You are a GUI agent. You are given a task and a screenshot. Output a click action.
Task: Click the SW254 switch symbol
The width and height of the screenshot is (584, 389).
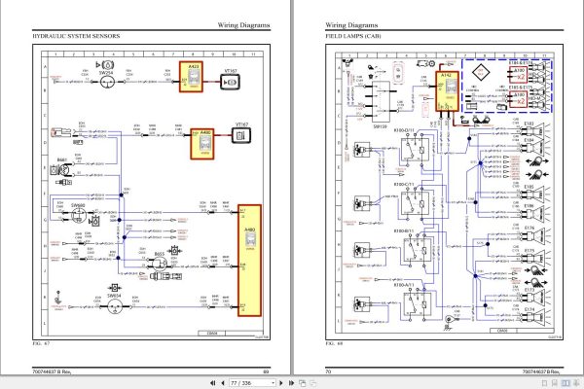click(x=106, y=82)
